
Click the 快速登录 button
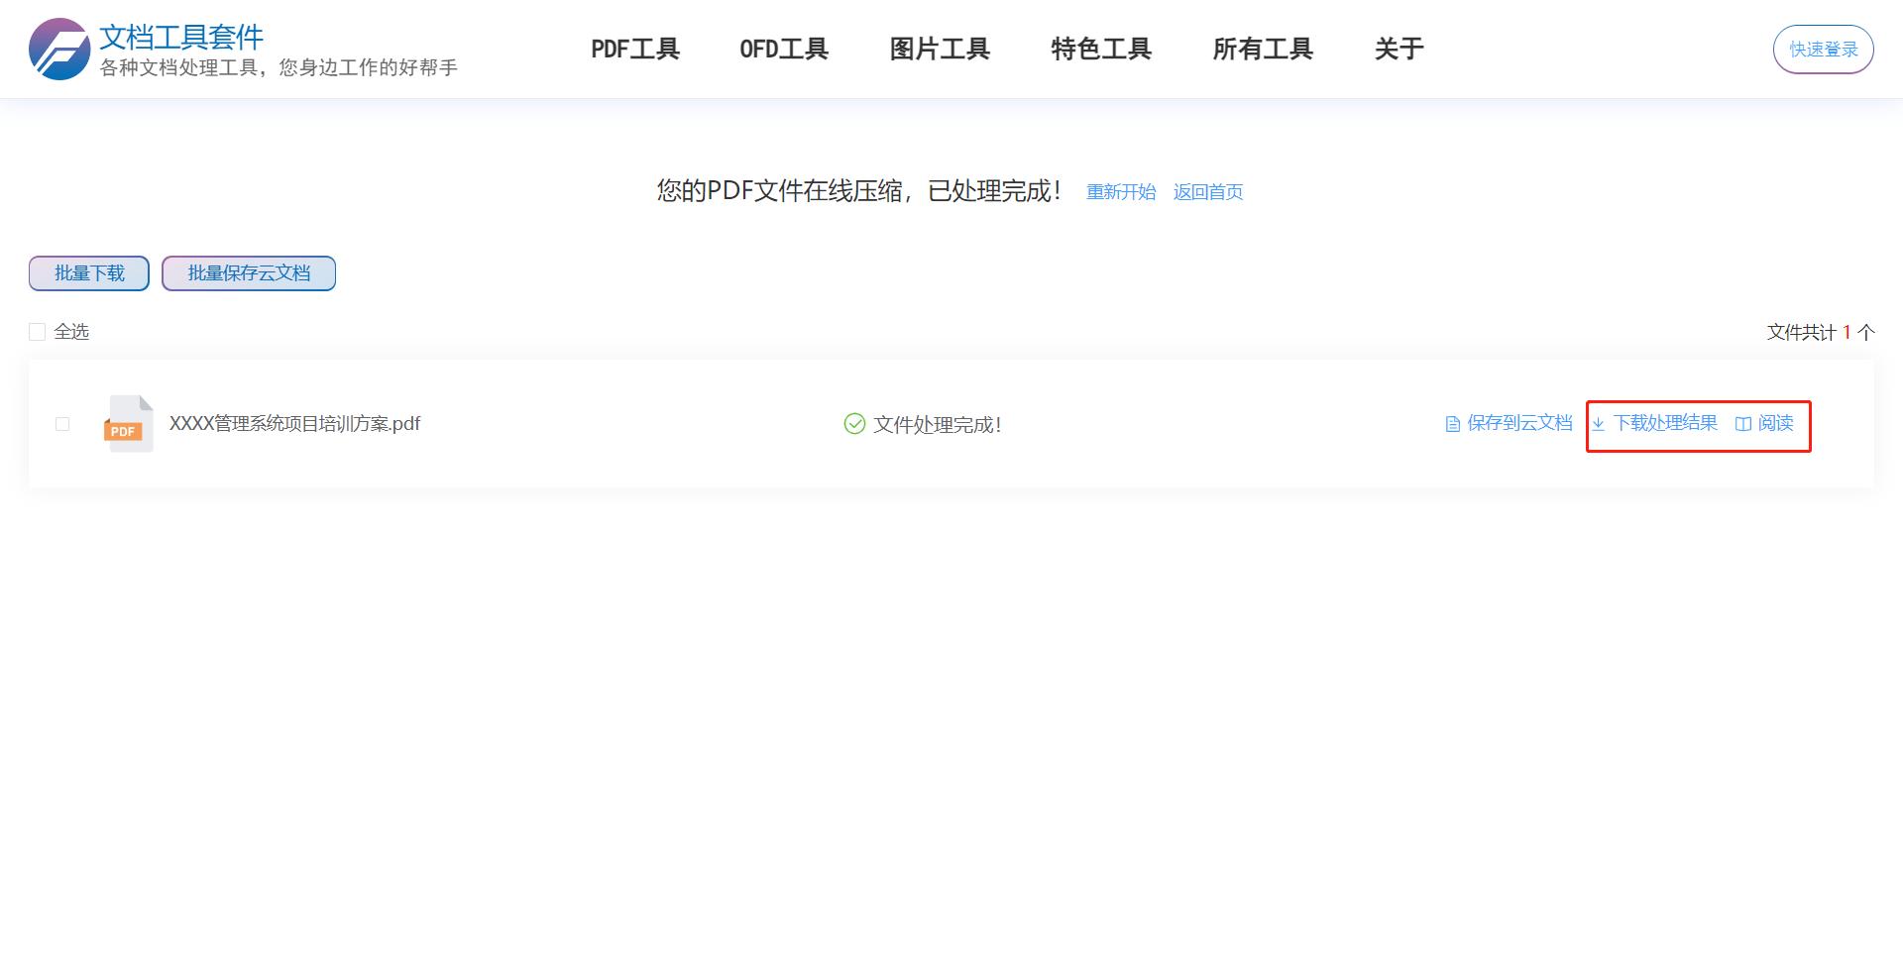[1822, 48]
